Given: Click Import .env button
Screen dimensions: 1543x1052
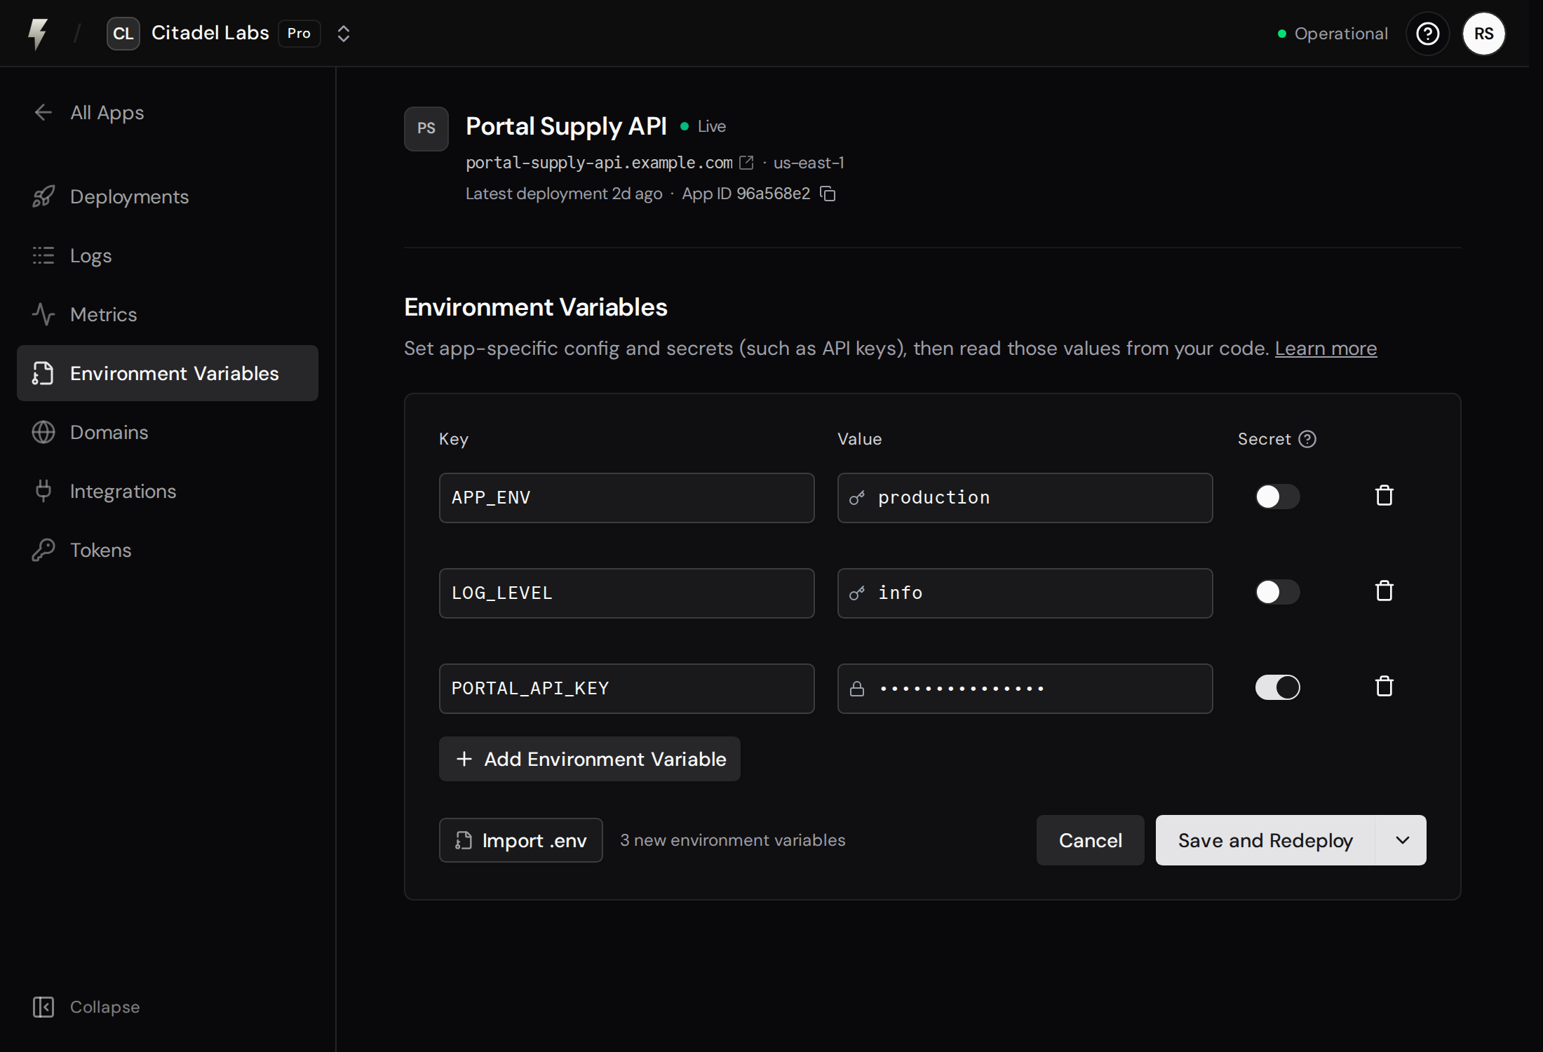Looking at the screenshot, I should point(521,840).
